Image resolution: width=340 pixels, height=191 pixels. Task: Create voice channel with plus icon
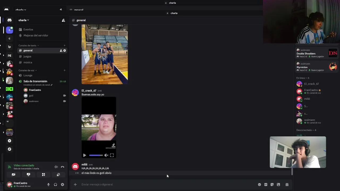click(x=65, y=70)
